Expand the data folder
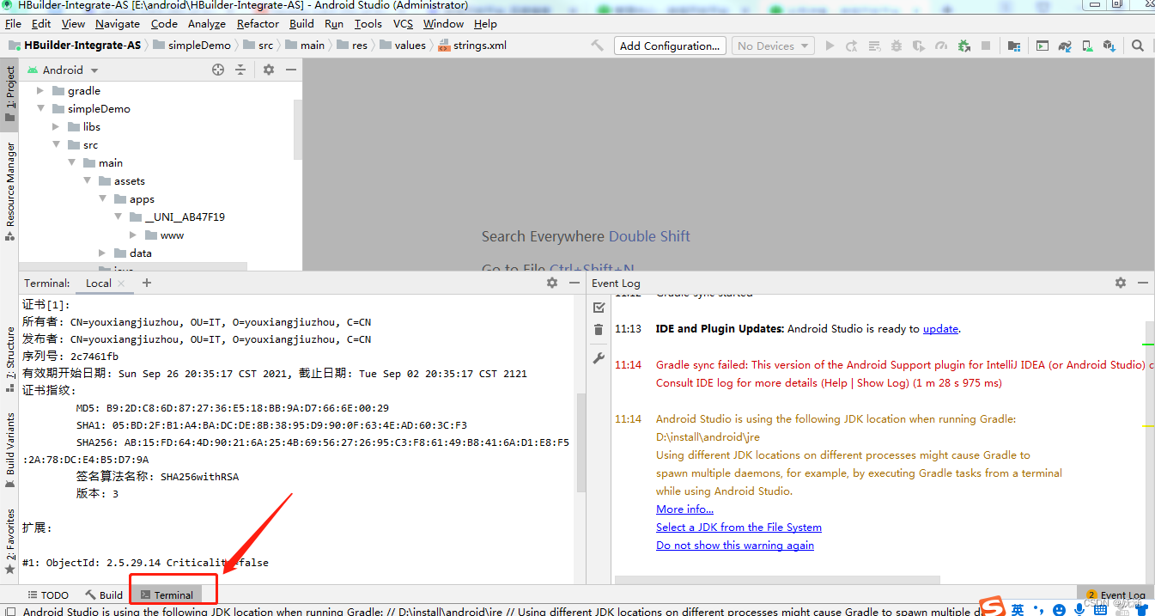1155x616 pixels. [102, 253]
